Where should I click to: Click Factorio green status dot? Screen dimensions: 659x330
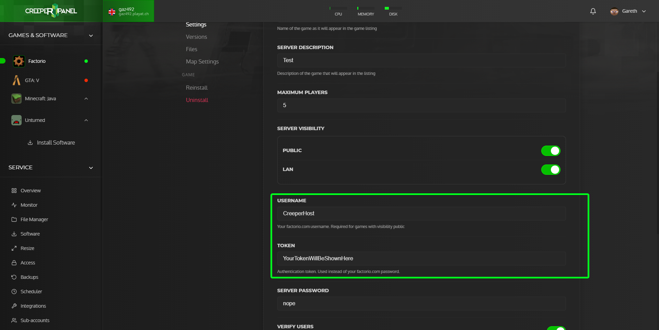coord(86,61)
